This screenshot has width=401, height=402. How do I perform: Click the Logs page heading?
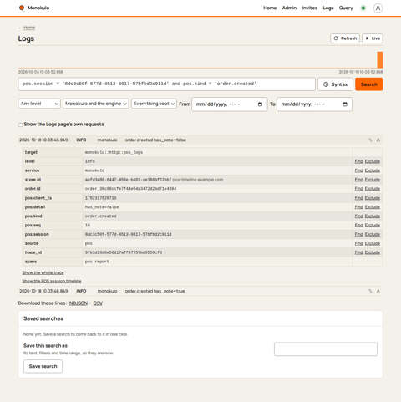coord(26,38)
